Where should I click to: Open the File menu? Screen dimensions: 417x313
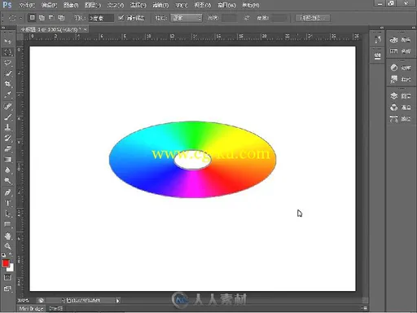tap(27, 5)
